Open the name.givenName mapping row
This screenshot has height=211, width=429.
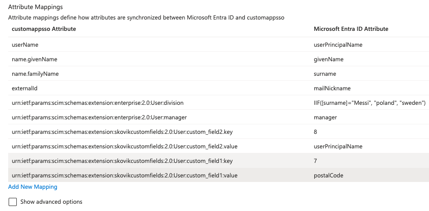click(x=34, y=59)
